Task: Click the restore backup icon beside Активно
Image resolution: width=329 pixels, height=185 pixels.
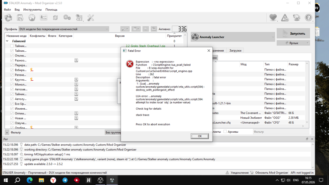Action: pos(146,29)
